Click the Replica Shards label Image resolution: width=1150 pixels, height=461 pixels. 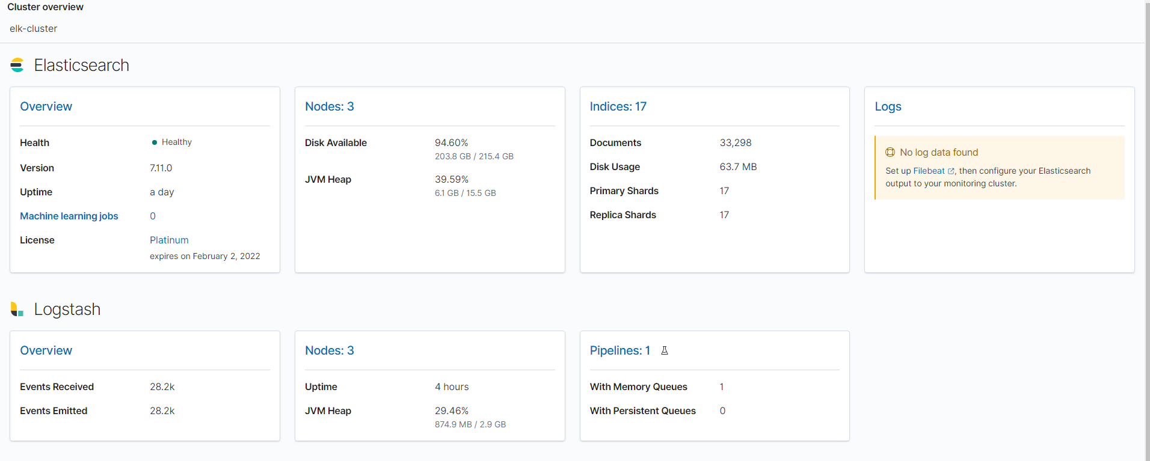coord(623,215)
